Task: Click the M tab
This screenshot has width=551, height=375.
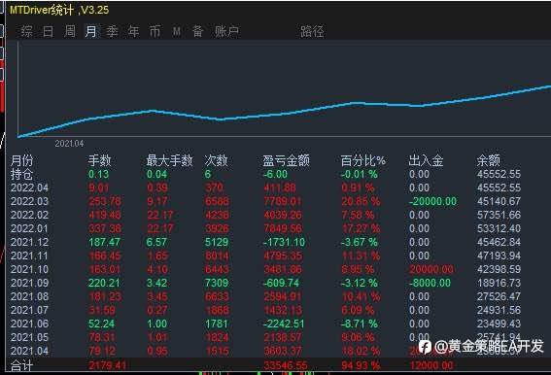Action: (177, 32)
